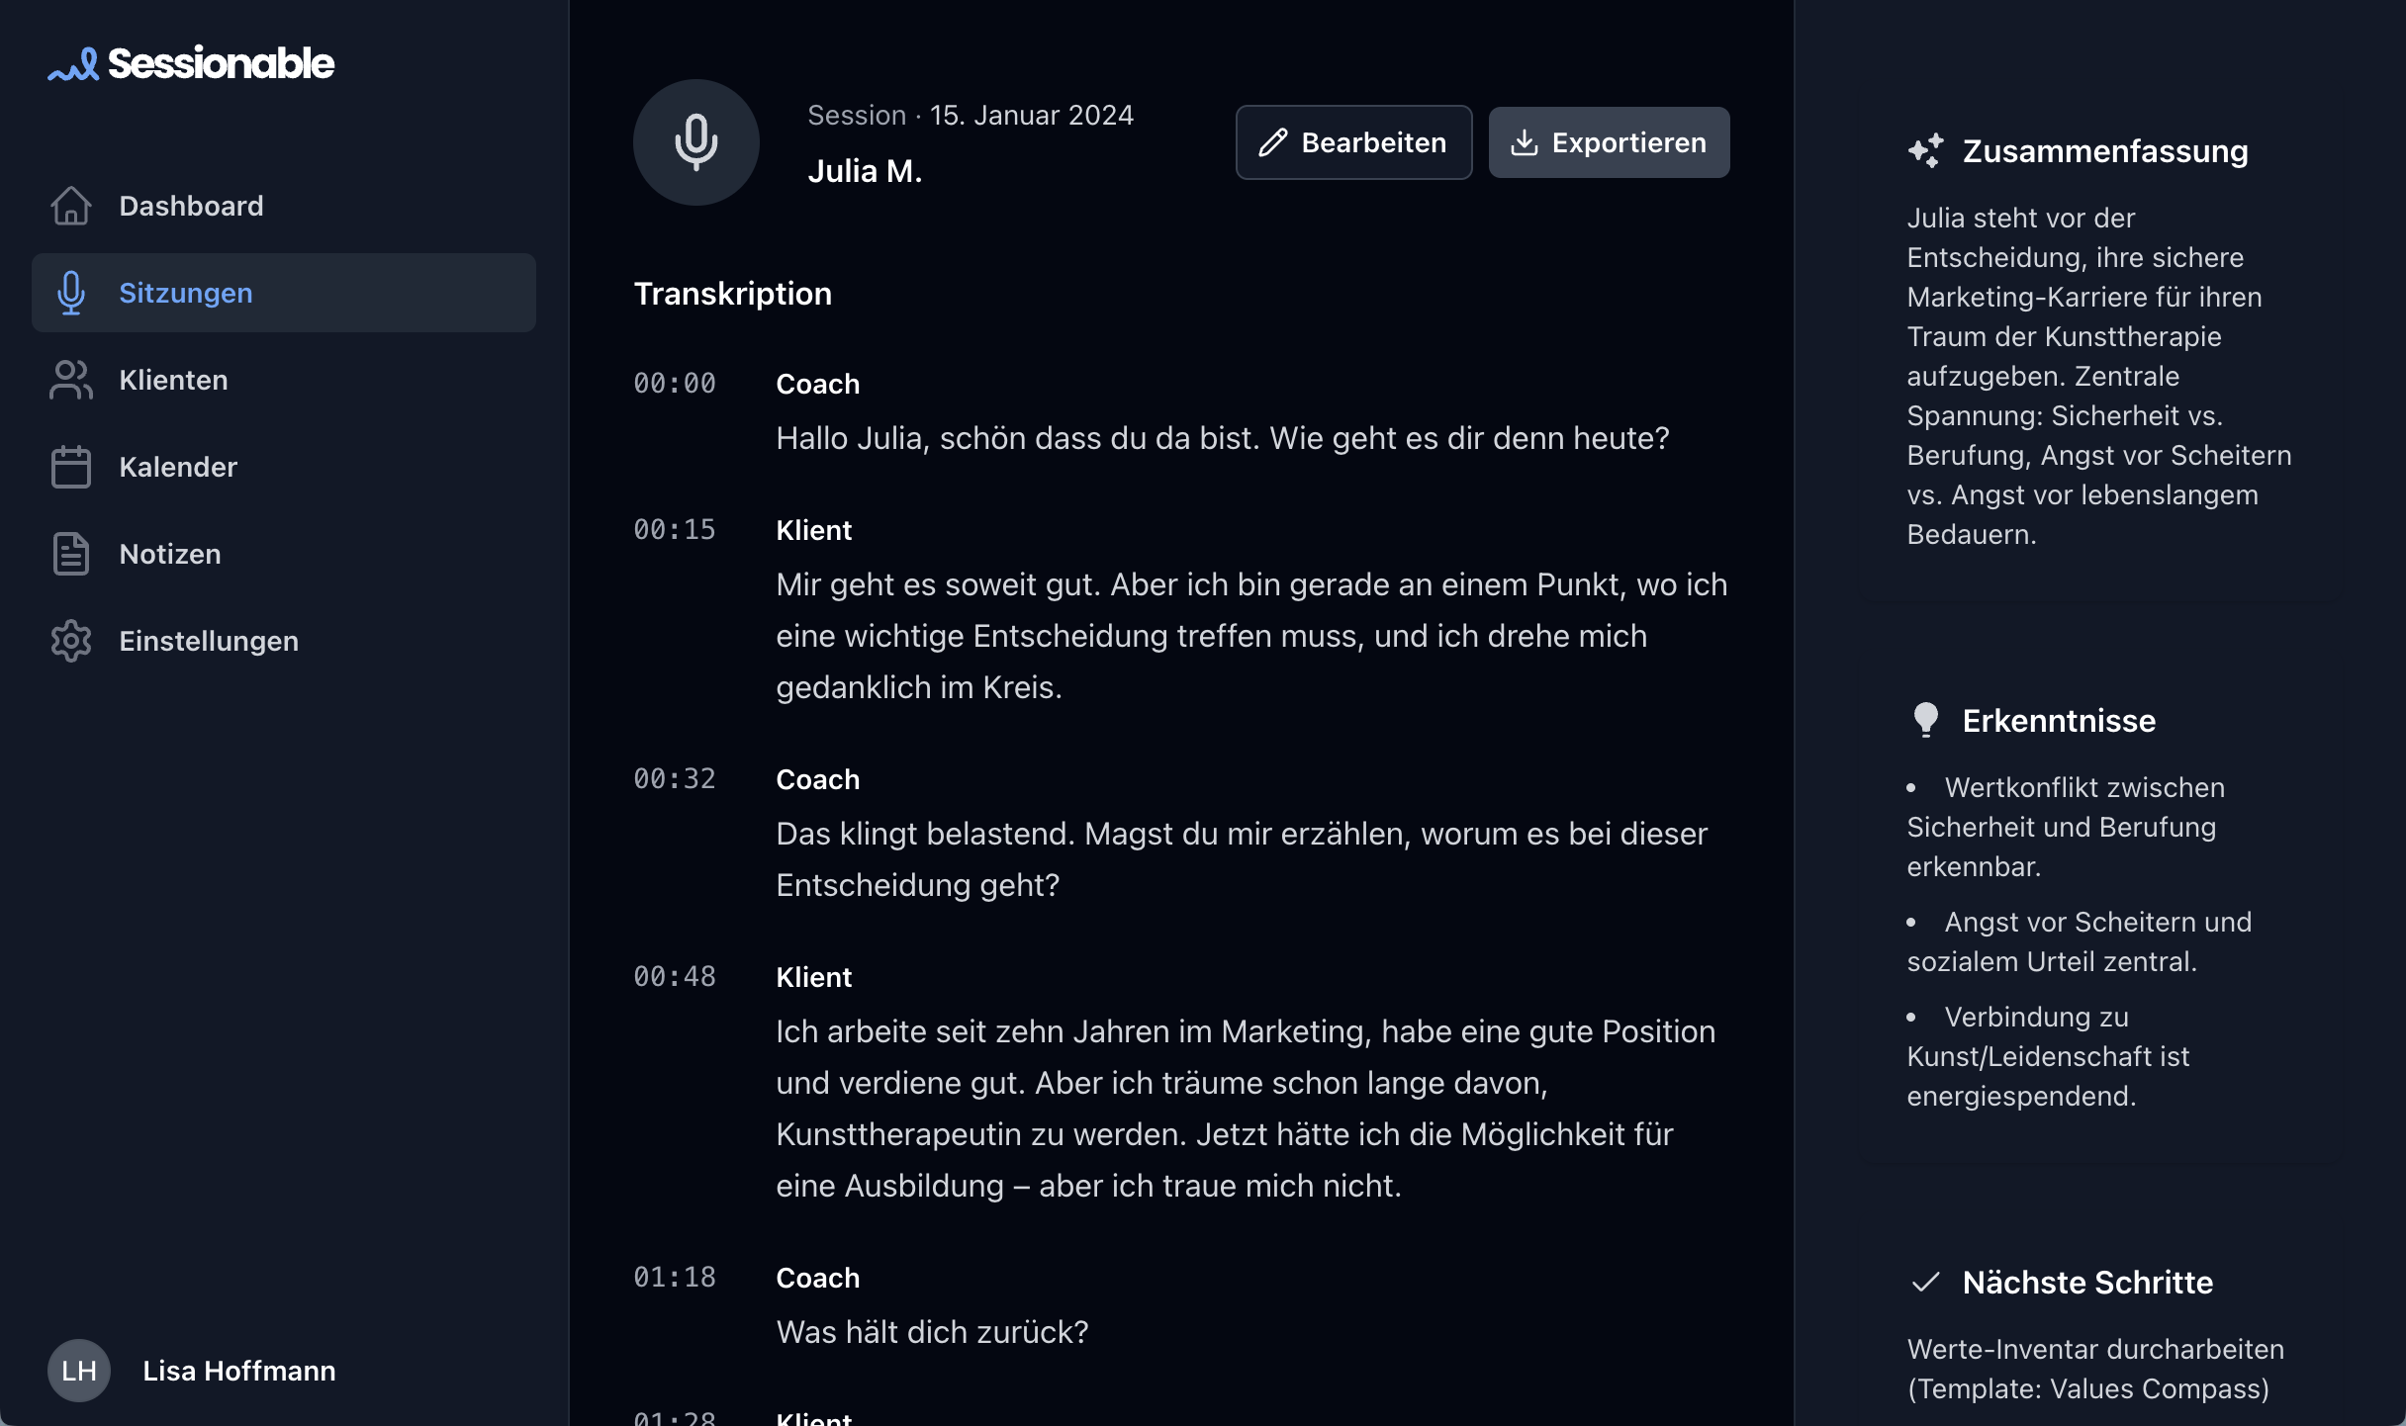The height and width of the screenshot is (1426, 2406).
Task: Click the Kalender calendar icon
Action: (x=71, y=467)
